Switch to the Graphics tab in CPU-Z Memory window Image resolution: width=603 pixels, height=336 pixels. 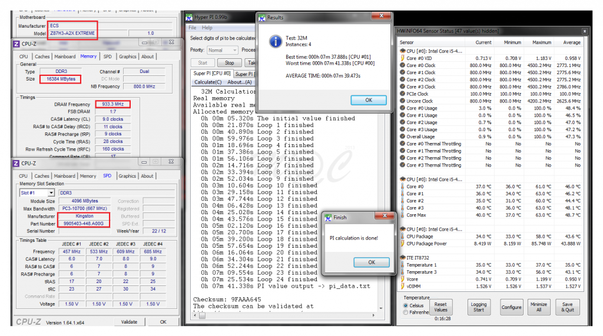coord(128,56)
